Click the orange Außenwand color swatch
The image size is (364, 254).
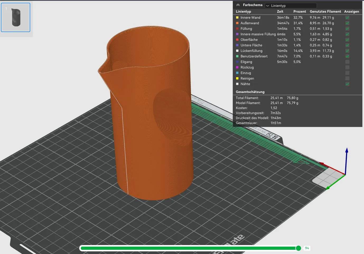(237, 23)
